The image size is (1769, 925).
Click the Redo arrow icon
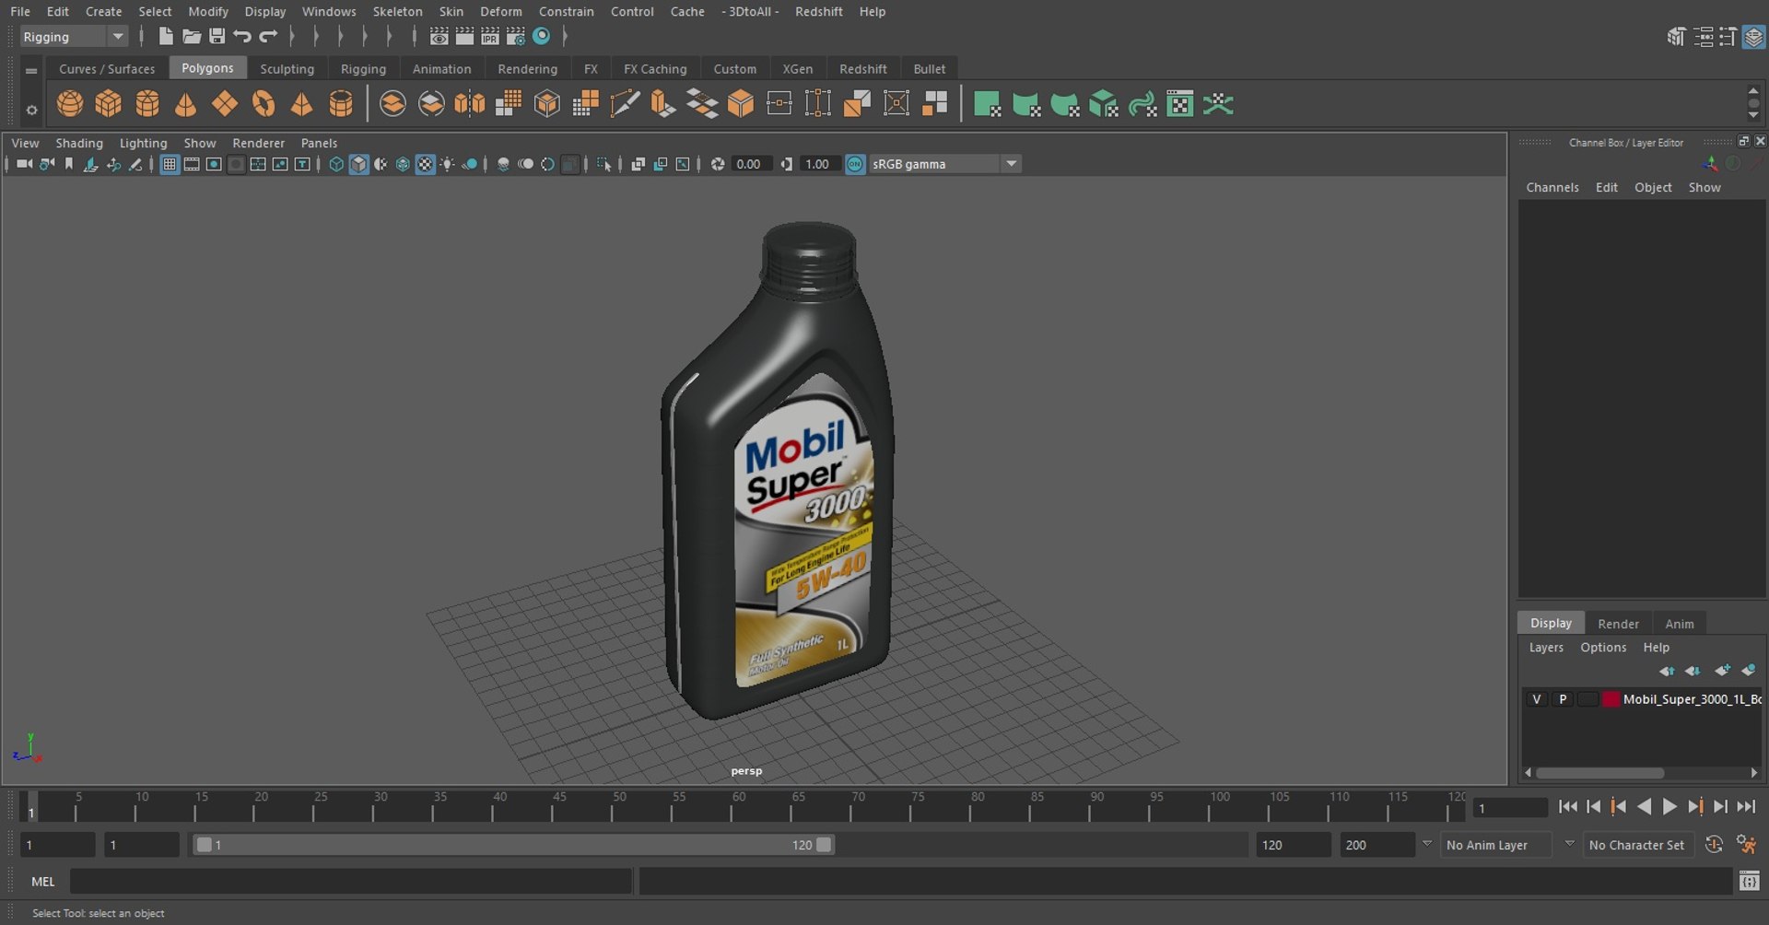point(268,36)
